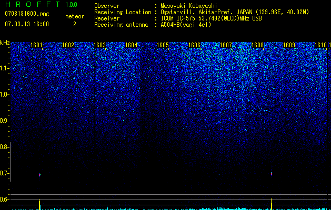Click time marker 1601
The image size is (331, 210).
pyautogui.click(x=36, y=45)
